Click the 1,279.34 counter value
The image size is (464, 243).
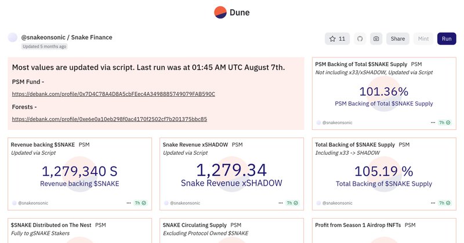tap(231, 170)
